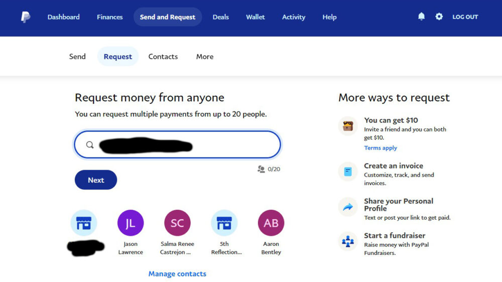Viewport: 502px width, 282px height.
Task: Click the Create an invoice heading
Action: coord(394,166)
